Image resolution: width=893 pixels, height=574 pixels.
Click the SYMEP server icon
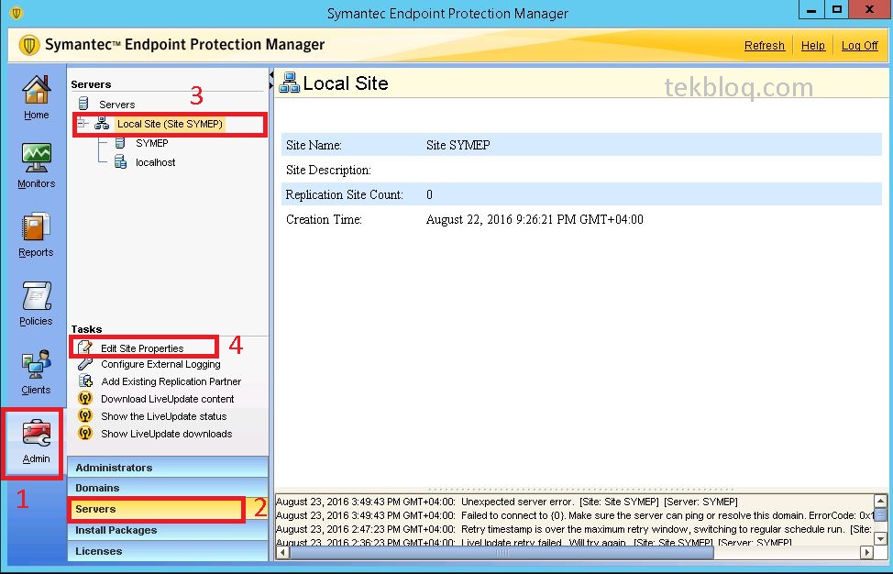tap(120, 143)
